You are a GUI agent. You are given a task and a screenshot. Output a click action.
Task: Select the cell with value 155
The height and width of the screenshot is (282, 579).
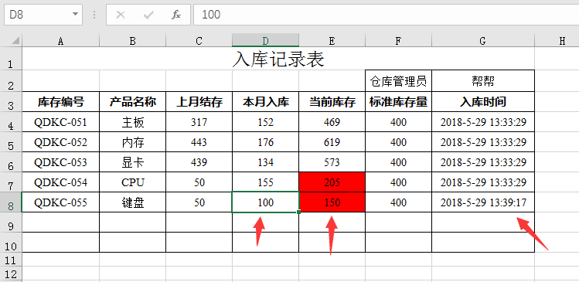click(x=265, y=182)
